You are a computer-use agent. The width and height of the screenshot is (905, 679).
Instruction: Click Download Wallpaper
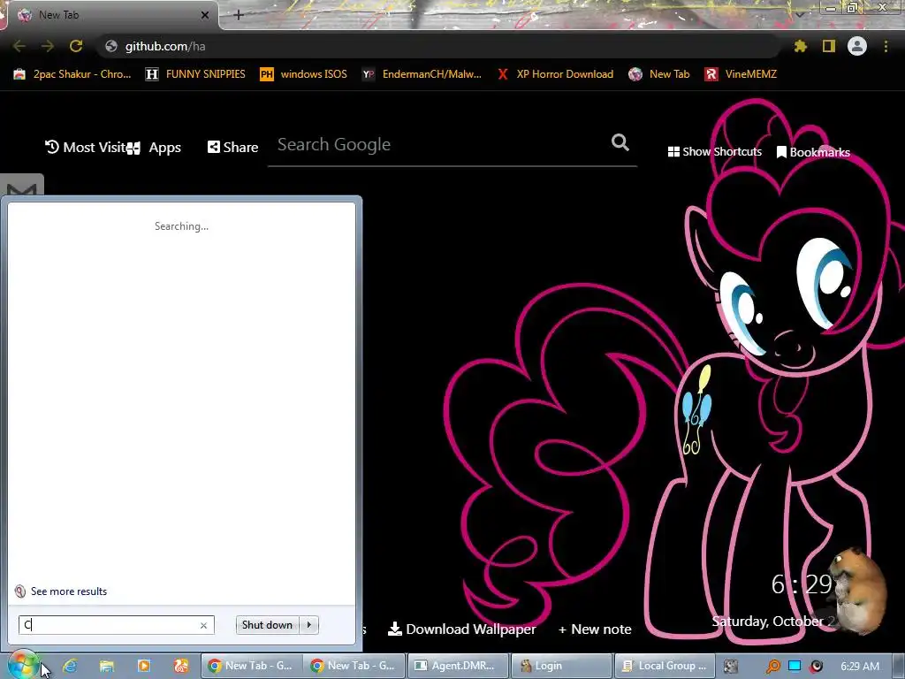click(461, 629)
